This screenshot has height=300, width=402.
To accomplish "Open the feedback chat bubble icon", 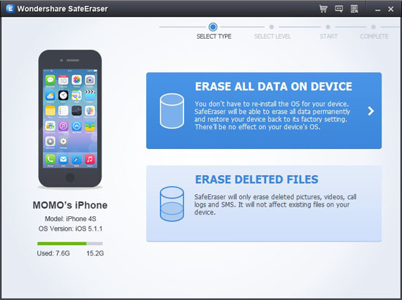I will point(338,9).
